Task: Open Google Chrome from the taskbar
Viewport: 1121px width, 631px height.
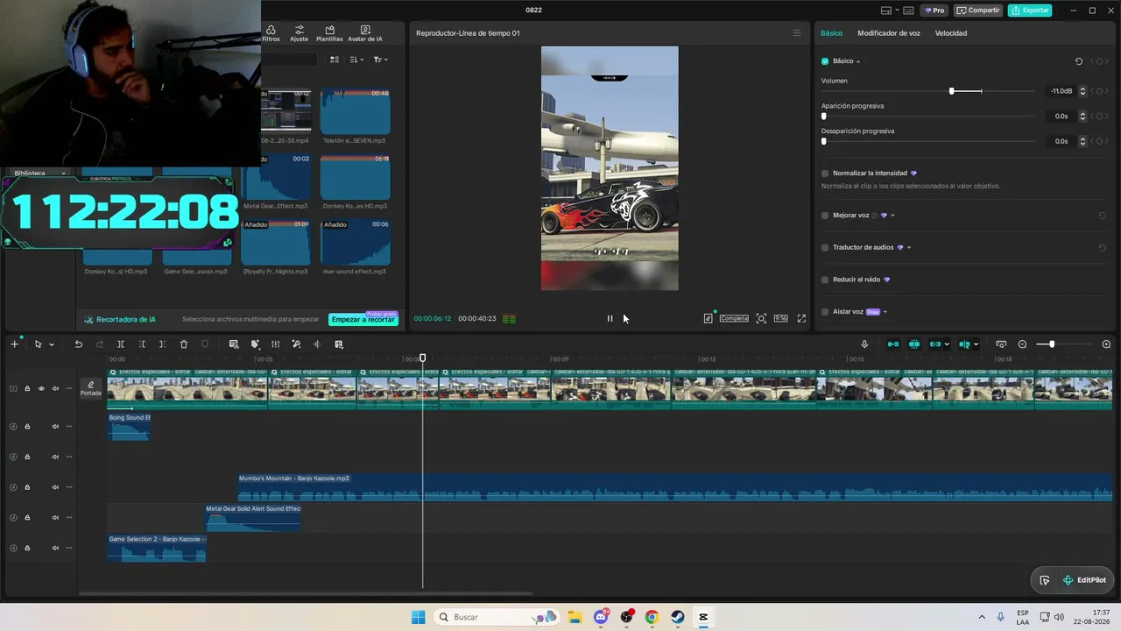Action: coord(652,617)
